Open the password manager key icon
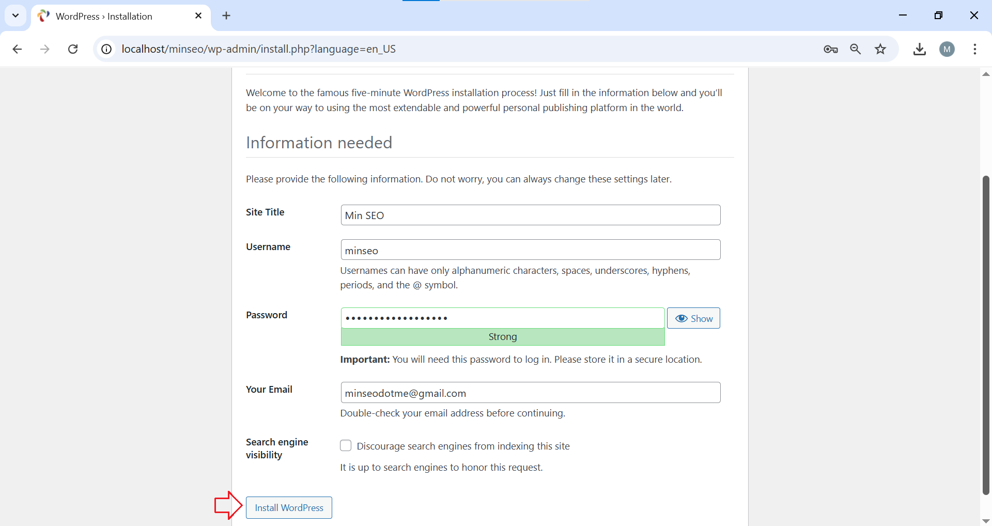Screen dimensions: 992x526 click(830, 49)
